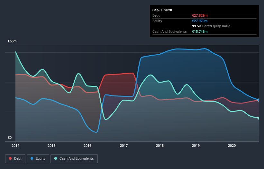The width and height of the screenshot is (264, 169).
Task: Click the €27.829m debt value in tooltip
Action: click(x=200, y=15)
